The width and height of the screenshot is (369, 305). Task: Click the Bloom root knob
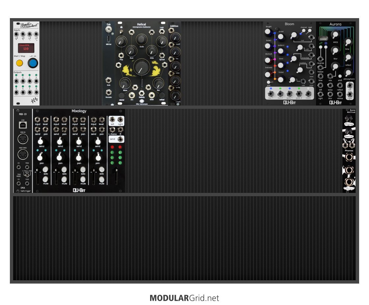294,35
